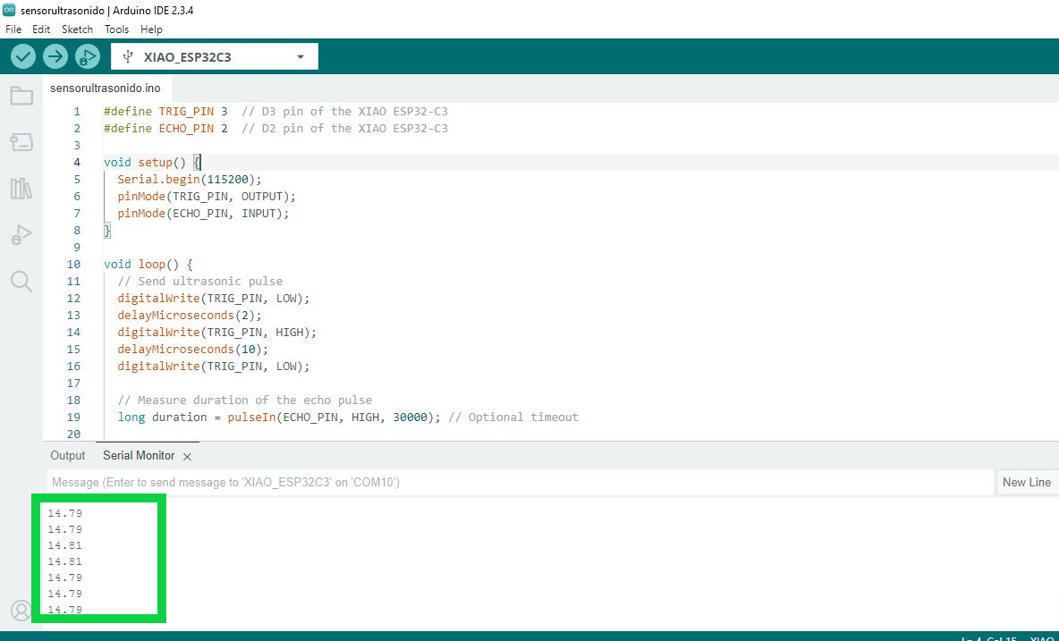1059x641 pixels.
Task: Open the Help menu
Action: coord(151,30)
